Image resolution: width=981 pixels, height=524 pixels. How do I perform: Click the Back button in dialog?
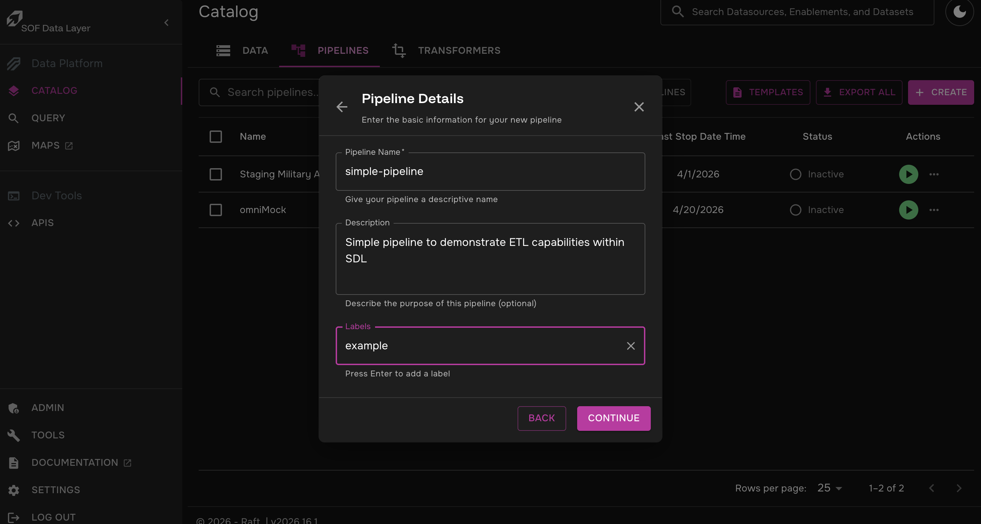[x=542, y=419]
